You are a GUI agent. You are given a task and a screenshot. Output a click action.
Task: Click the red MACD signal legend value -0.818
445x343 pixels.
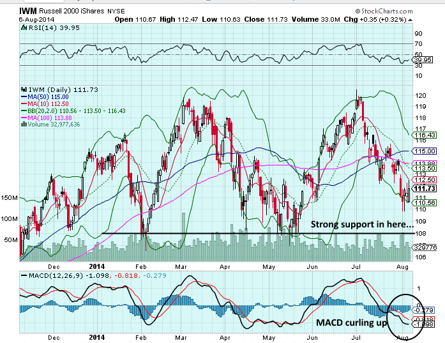(126, 276)
